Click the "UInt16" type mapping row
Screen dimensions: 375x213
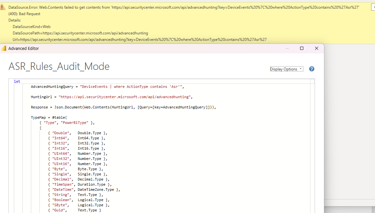pyautogui.click(x=78, y=164)
